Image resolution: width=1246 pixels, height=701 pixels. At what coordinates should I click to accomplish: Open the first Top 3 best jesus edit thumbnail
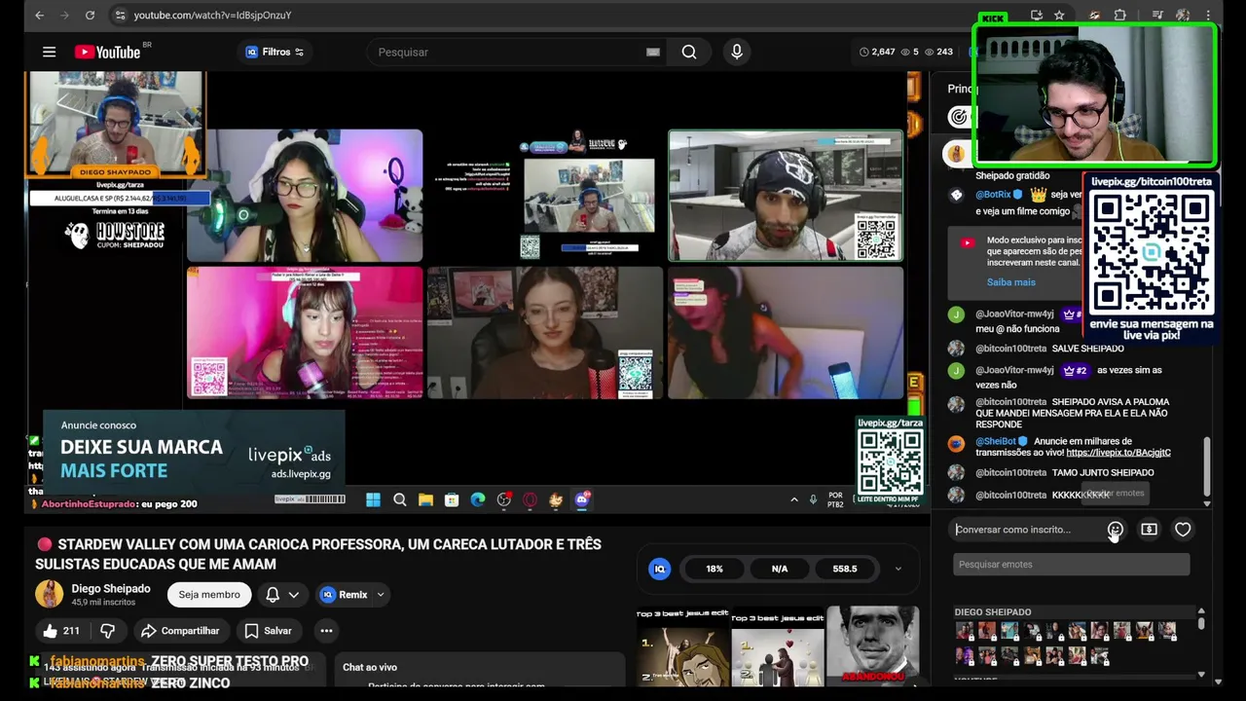682,646
